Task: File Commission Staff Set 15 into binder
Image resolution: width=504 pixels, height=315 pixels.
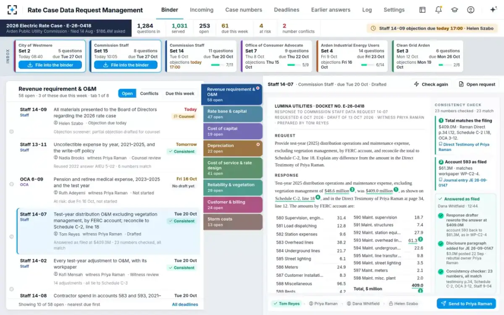Action: (126, 65)
